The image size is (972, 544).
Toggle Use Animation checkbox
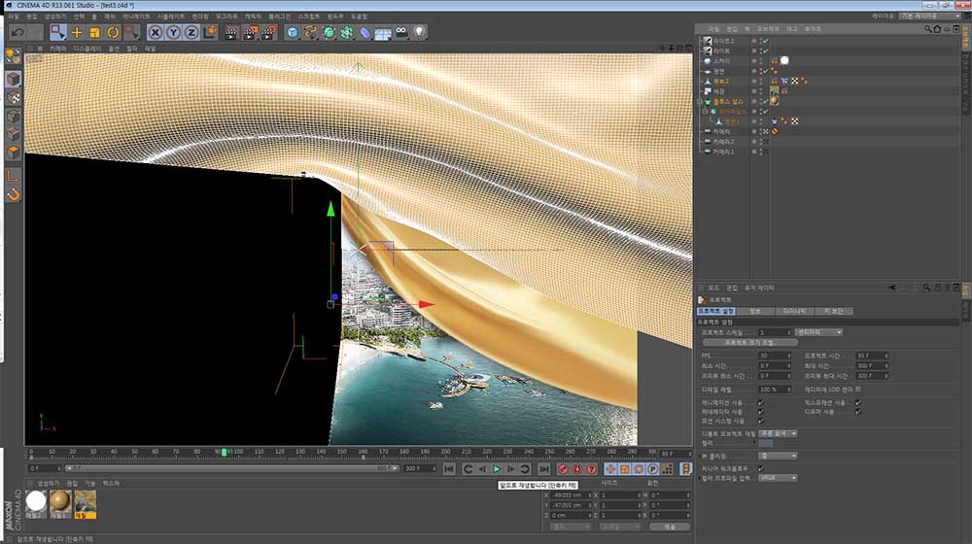(x=761, y=403)
